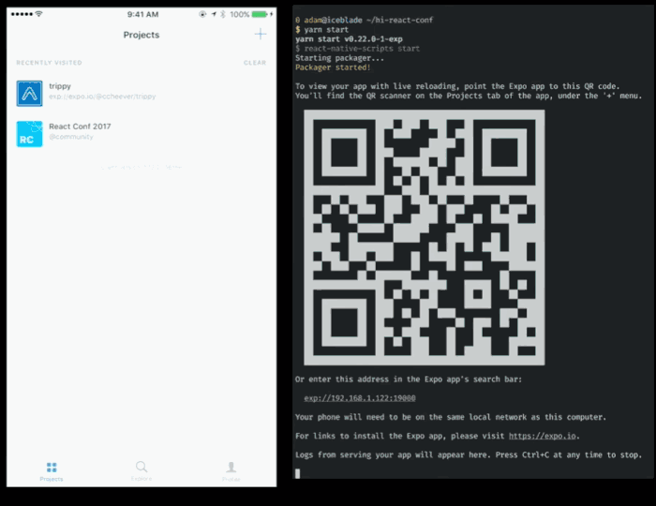This screenshot has height=506, width=656.
Task: Tap the battery indicator icon
Action: (x=260, y=14)
